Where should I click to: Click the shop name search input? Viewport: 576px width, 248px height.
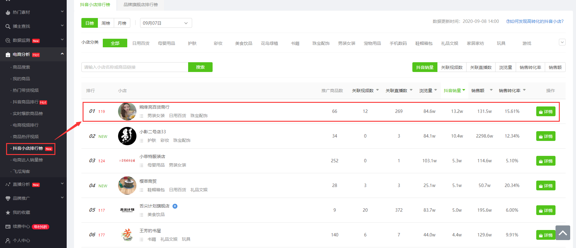[135, 67]
